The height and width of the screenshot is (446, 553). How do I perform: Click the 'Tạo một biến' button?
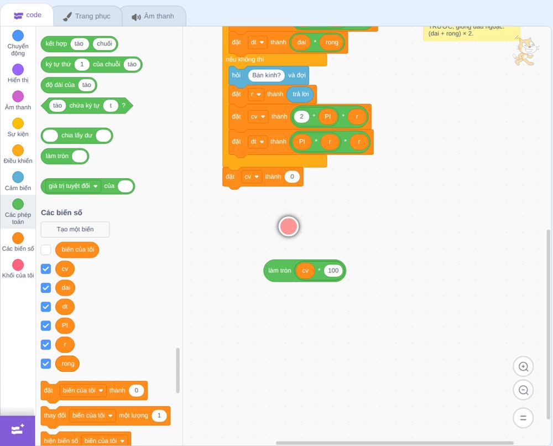(x=75, y=229)
